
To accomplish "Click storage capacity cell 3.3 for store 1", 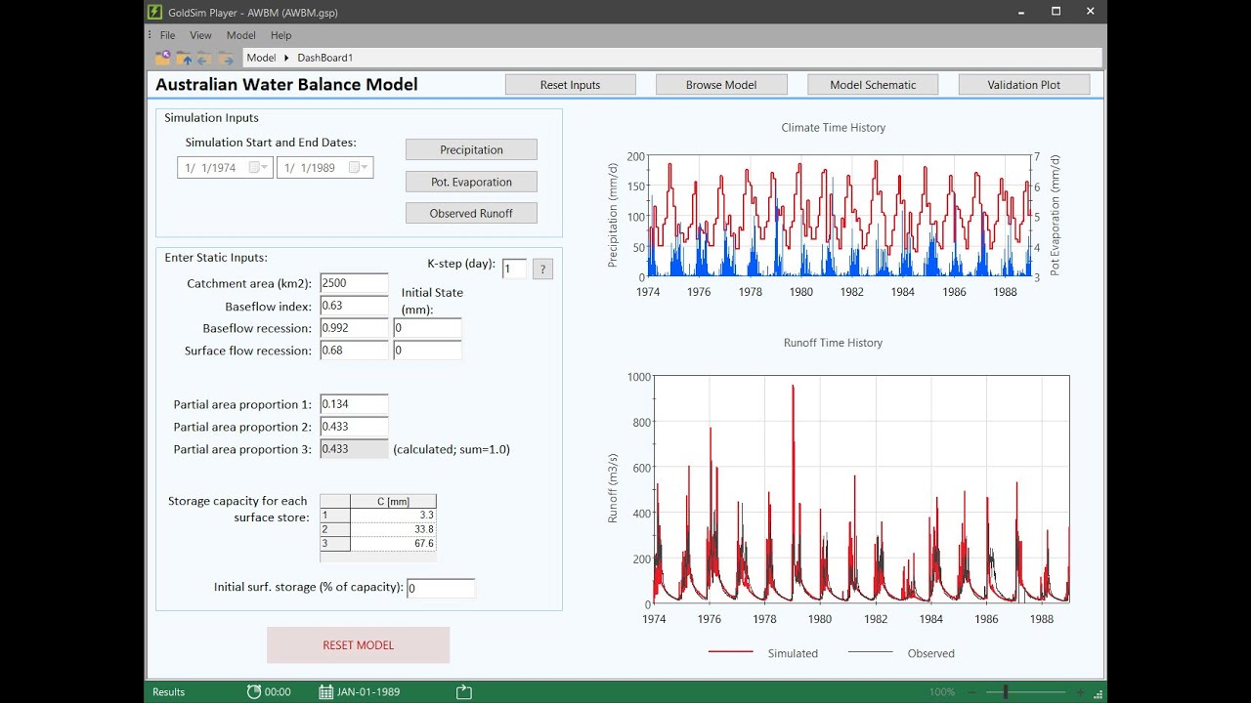I will 393,515.
